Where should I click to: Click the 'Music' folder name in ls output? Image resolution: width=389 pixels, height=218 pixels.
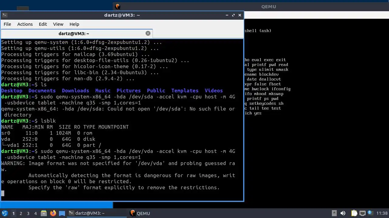[x=103, y=91]
